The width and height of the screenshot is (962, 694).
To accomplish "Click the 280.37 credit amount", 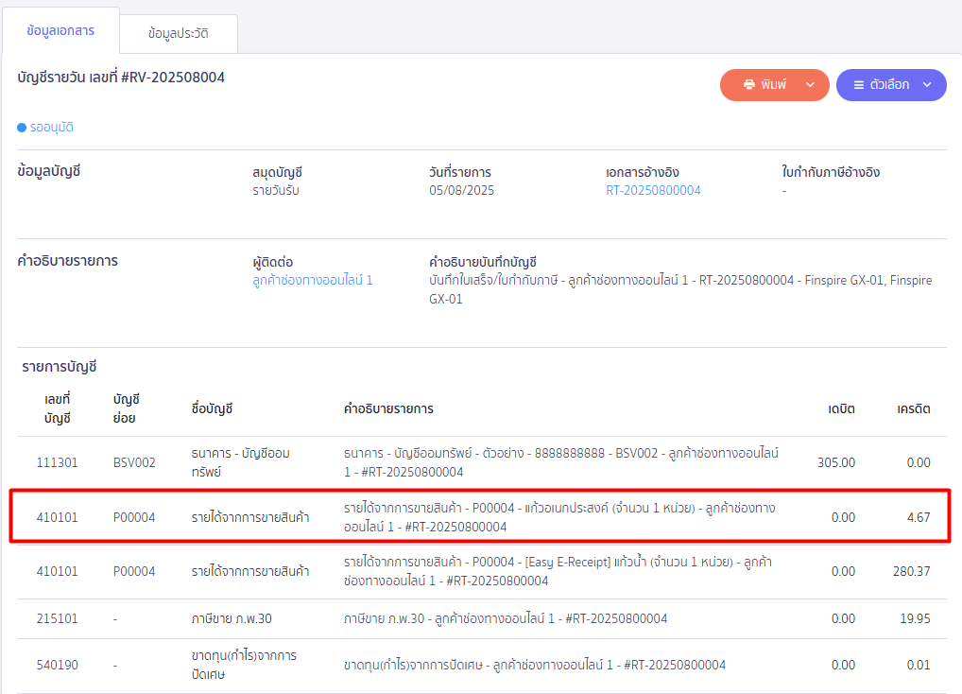I will click(x=911, y=571).
